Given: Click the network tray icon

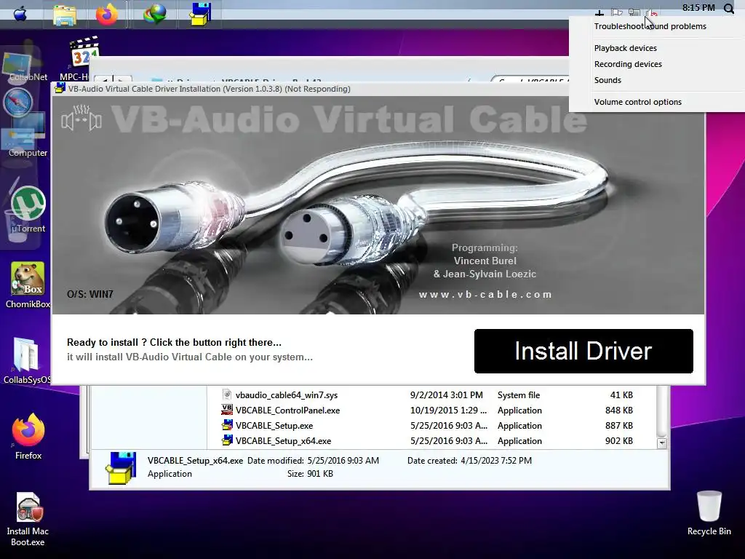Looking at the screenshot, I should point(634,12).
